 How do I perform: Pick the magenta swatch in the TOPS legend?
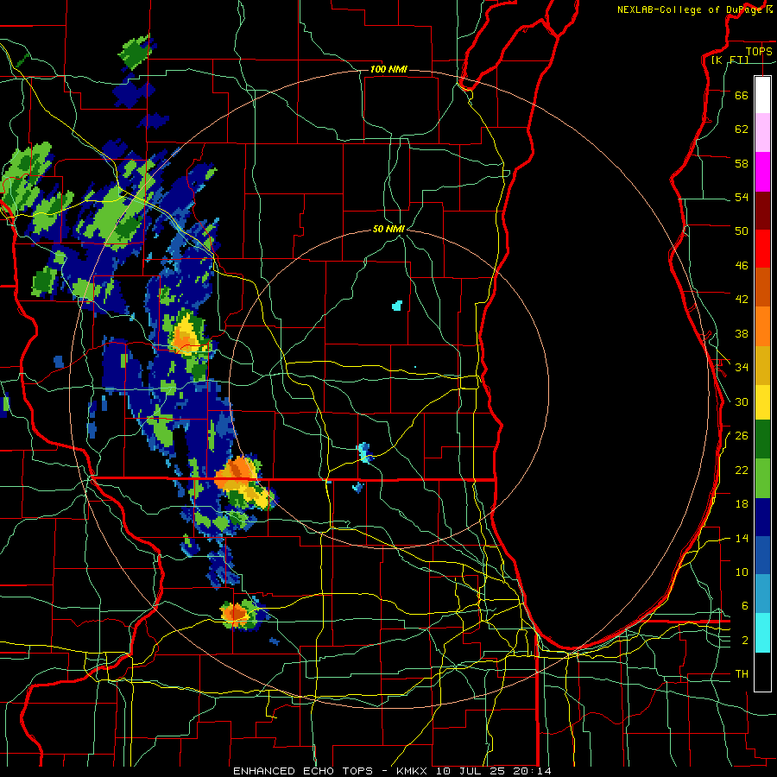pyautogui.click(x=762, y=172)
